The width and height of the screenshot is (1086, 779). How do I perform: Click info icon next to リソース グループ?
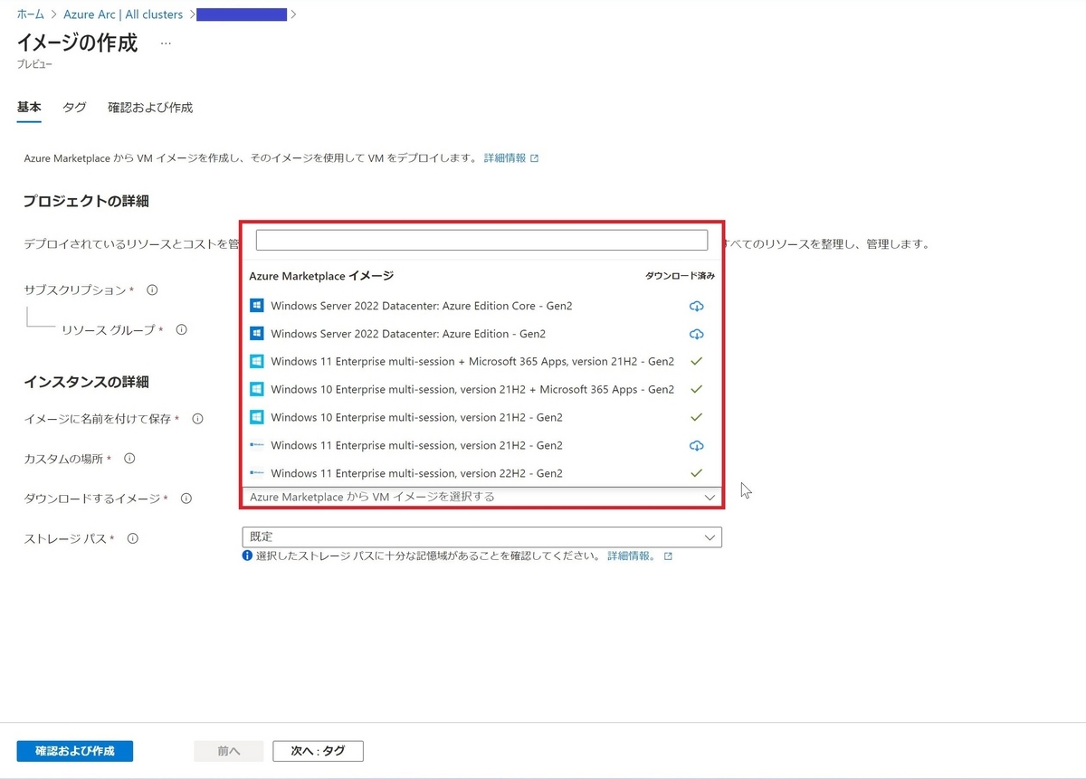tap(181, 330)
